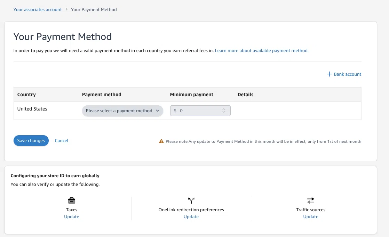The width and height of the screenshot is (389, 237).
Task: Click the orange warning triangle icon
Action: [161, 141]
